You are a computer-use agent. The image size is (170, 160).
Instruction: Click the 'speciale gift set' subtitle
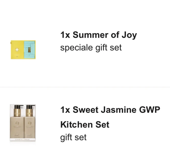click(91, 48)
